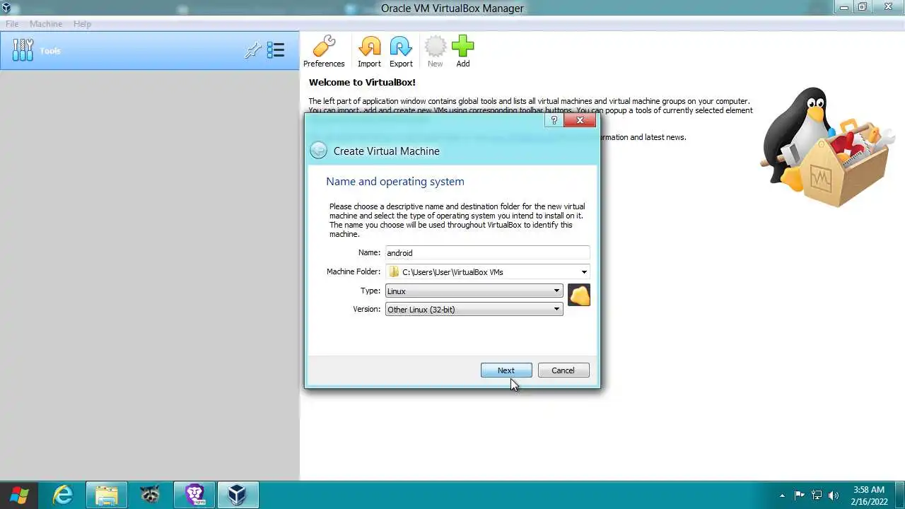Click the pin icon beside Tools
Image resolution: width=905 pixels, height=509 pixels.
(253, 50)
